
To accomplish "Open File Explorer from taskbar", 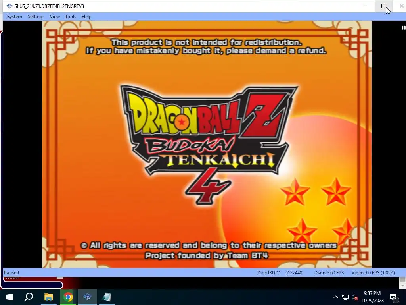I will point(48,297).
